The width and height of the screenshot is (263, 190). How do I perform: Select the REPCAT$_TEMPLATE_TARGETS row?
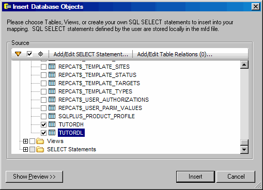tap(99, 83)
